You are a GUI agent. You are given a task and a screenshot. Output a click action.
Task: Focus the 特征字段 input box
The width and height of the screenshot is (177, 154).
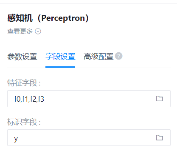89,99
